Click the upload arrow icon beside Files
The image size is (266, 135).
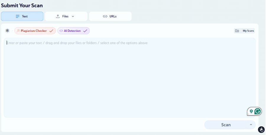coord(58,16)
